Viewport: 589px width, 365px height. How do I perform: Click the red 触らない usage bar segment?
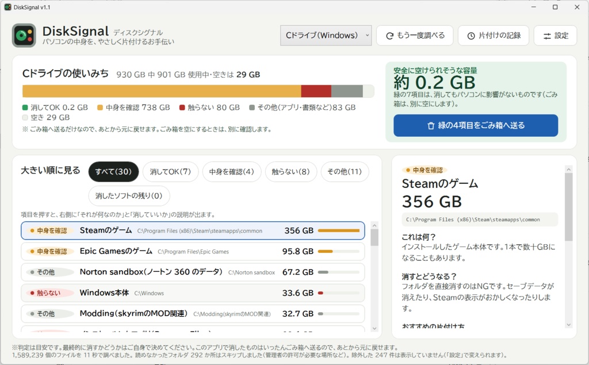[x=316, y=91]
